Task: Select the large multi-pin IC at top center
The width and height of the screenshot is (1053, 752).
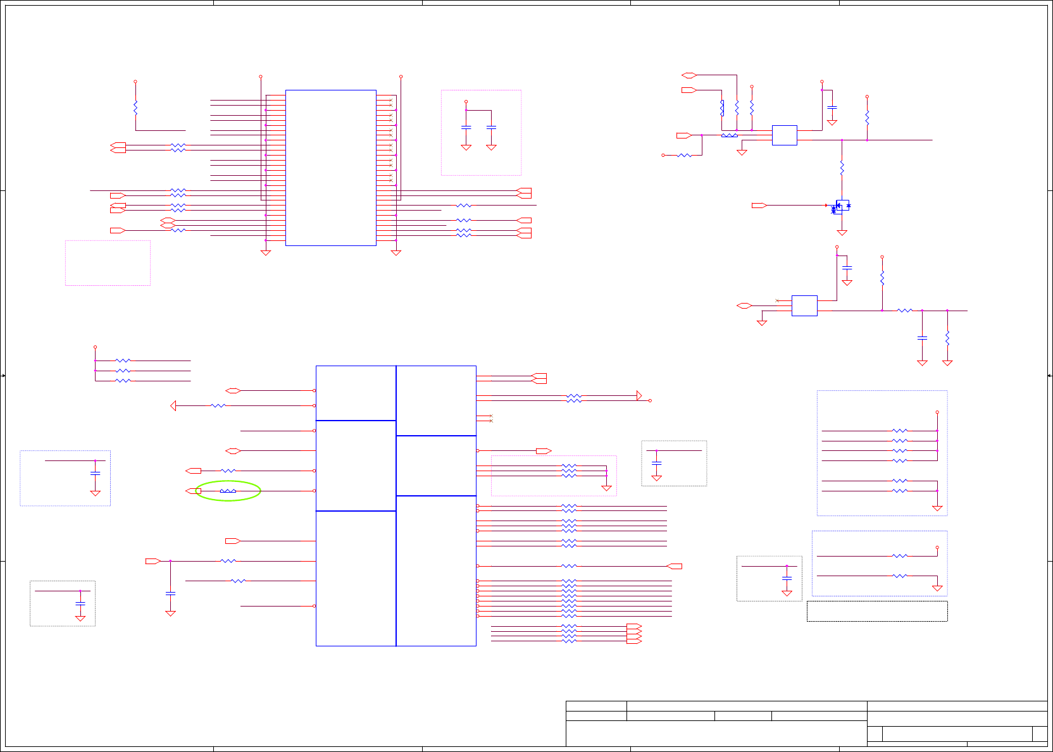Action: coord(331,168)
